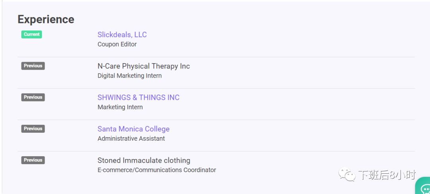This screenshot has width=430, height=194.
Task: Click the Stoned Immaculate clothing company name
Action: pyautogui.click(x=144, y=161)
